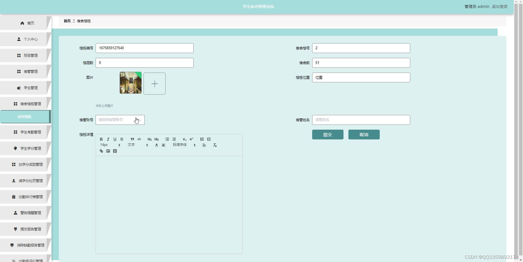Expand 宿舍楼栋管理 sidebar menu

25,104
